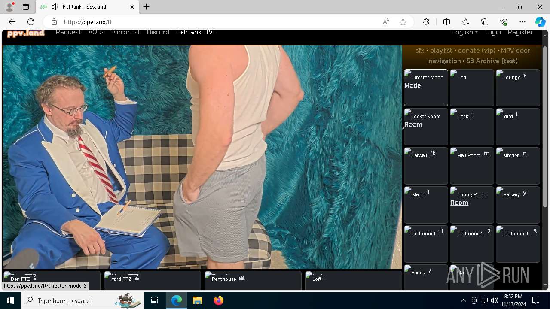The height and width of the screenshot is (309, 550).
Task: Open Favorites list icon
Action: point(466,22)
